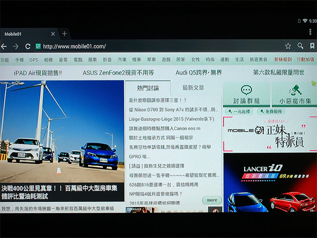
Task: Select the Mobile01 browser tab
Action: 29,34
